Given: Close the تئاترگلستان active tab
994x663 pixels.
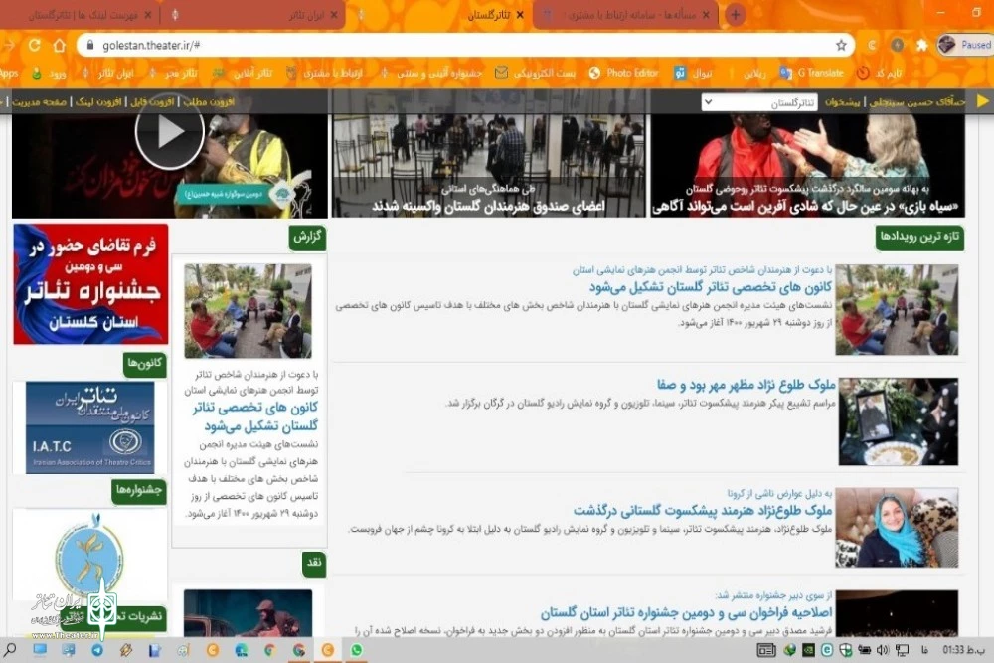Looking at the screenshot, I should point(520,15).
